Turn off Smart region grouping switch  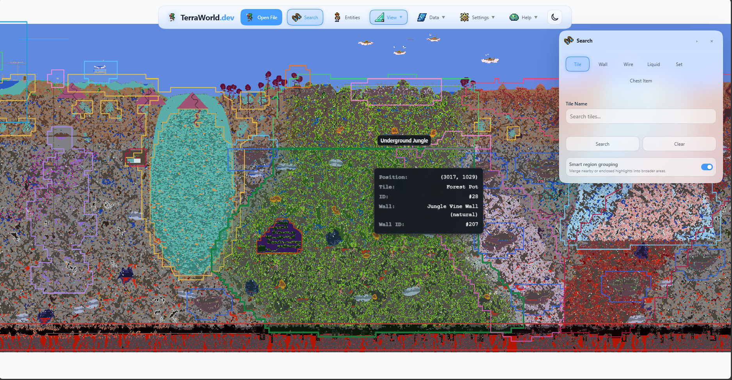(707, 167)
